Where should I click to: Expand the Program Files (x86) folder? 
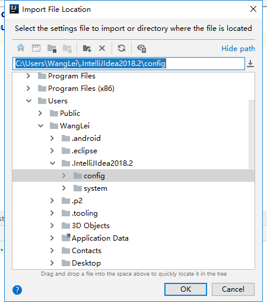pyautogui.click(x=28, y=89)
